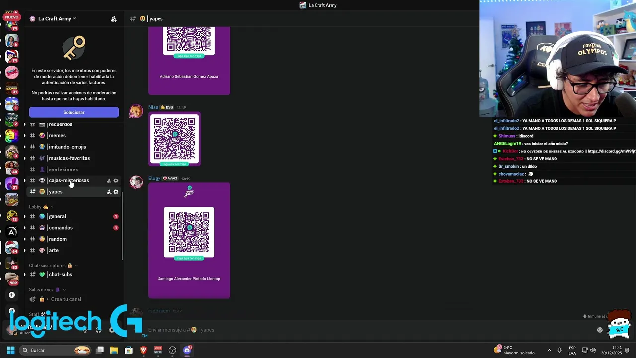Click the channel list scrollbar

(122, 225)
